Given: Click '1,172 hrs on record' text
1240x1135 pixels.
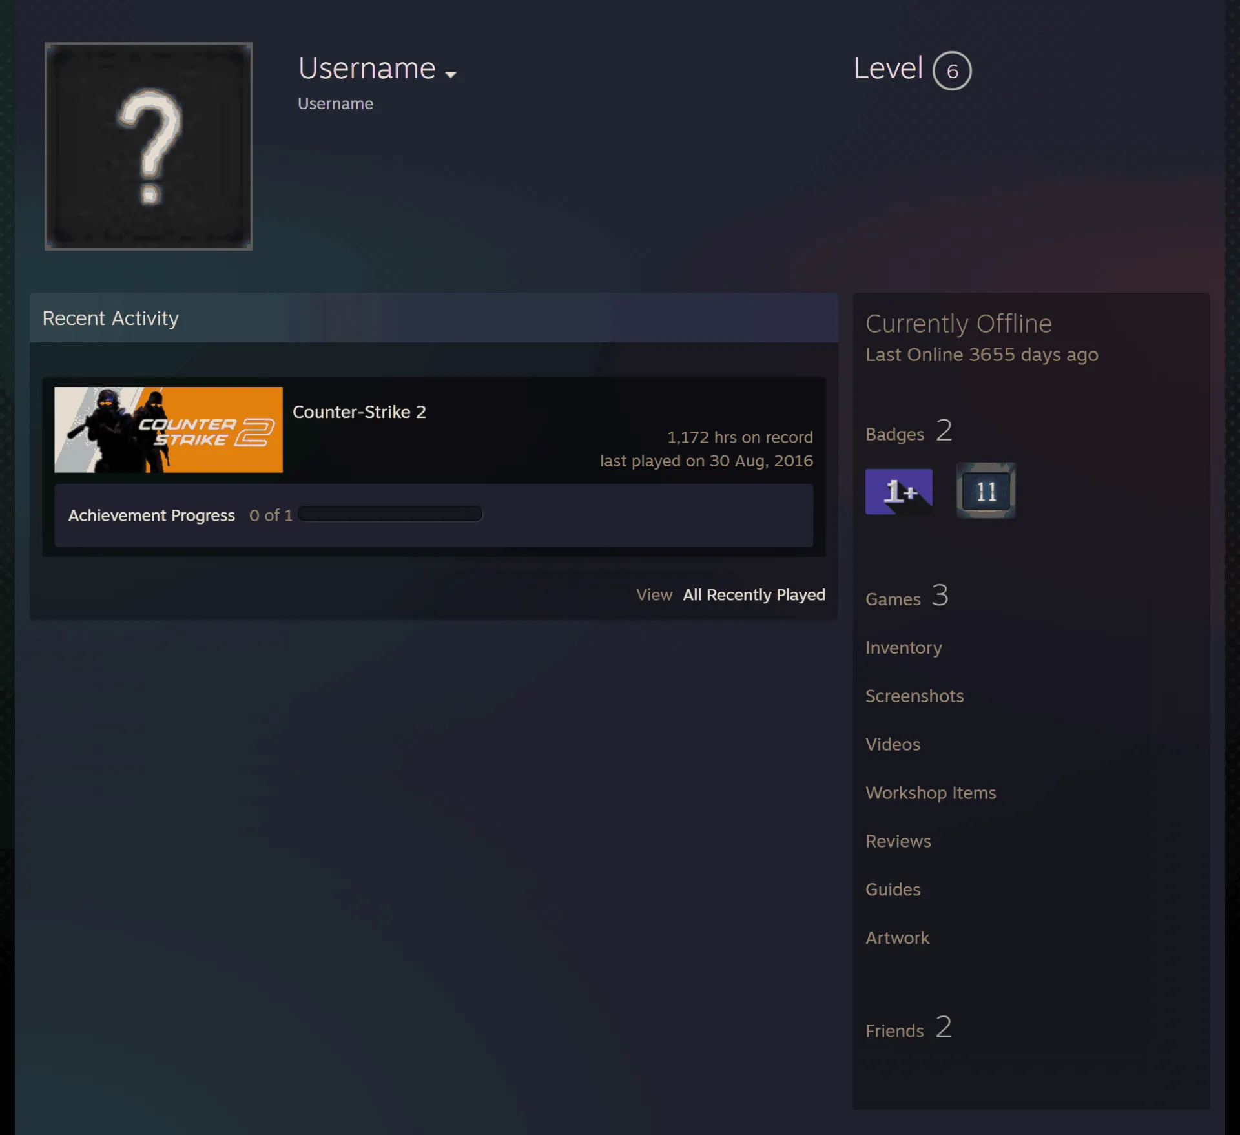Looking at the screenshot, I should pyautogui.click(x=740, y=437).
